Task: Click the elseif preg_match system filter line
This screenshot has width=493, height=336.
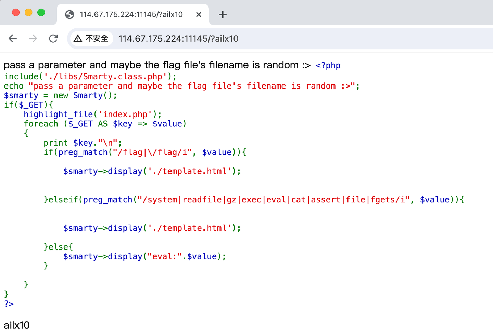Action: [x=254, y=200]
